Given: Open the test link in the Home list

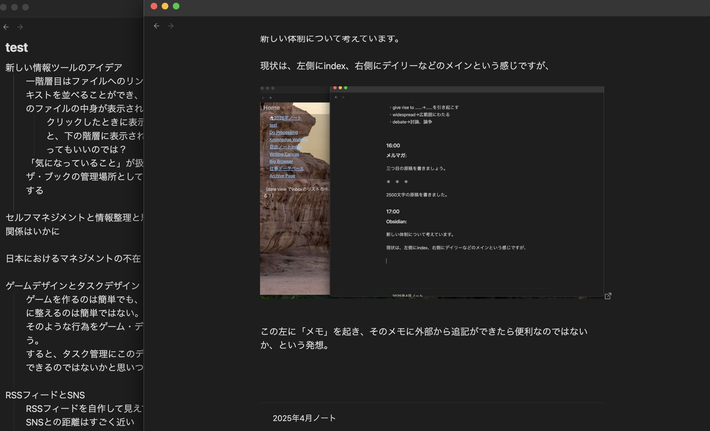Looking at the screenshot, I should coord(273,125).
